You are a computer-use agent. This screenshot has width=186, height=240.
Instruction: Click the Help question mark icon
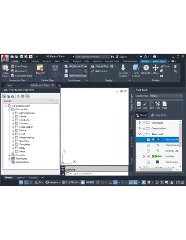coord(154,57)
